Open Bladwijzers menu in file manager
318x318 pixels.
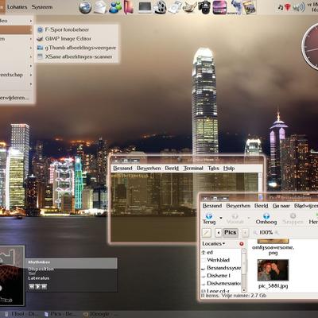point(306,206)
